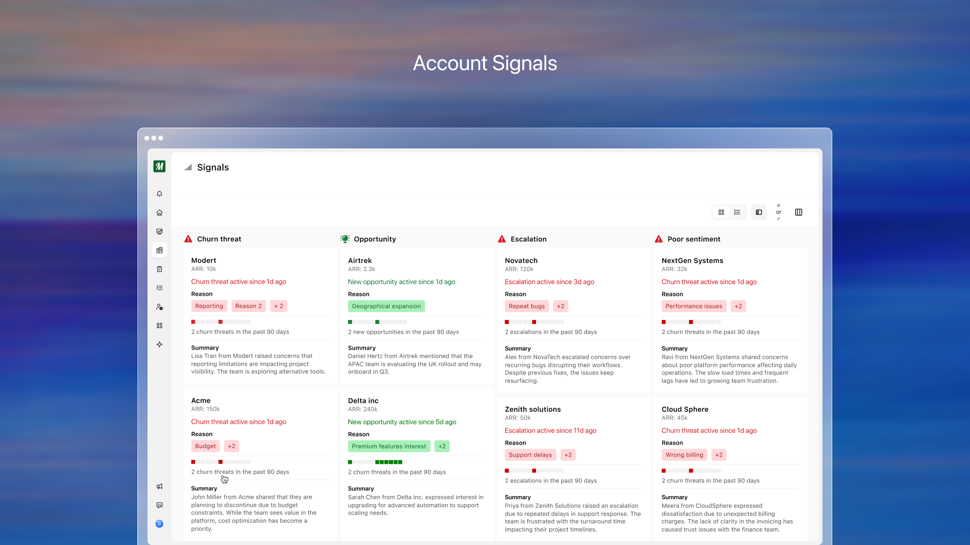Expand '+ 2' reasons on Modert card
Screen dimensions: 970x545
(x=278, y=306)
